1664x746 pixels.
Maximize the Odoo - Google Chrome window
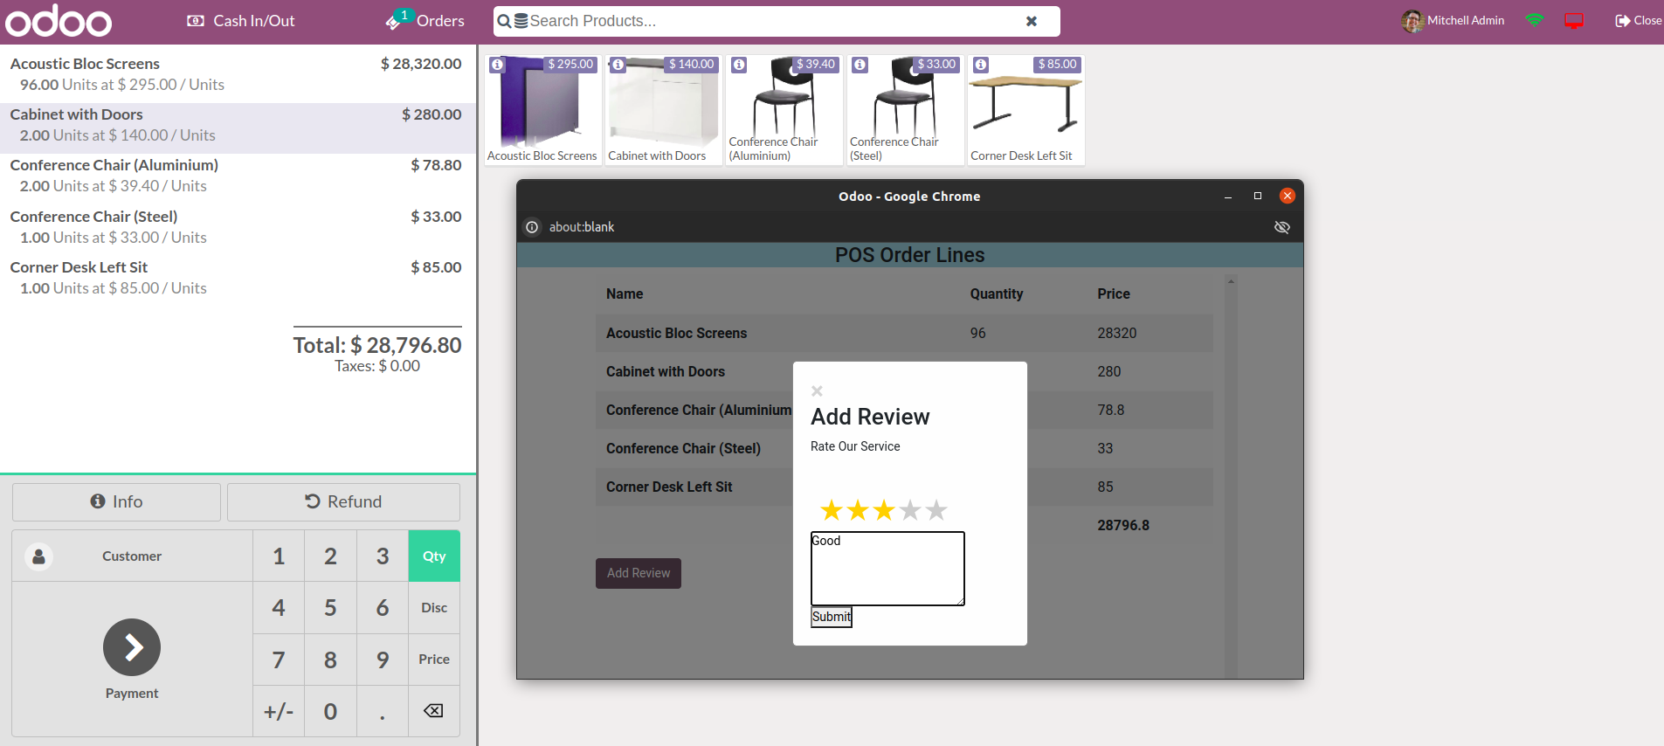point(1258,197)
